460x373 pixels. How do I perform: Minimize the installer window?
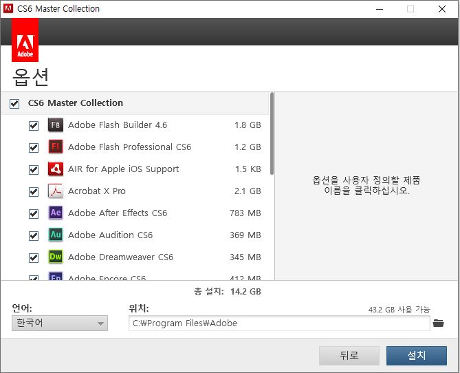(380, 9)
